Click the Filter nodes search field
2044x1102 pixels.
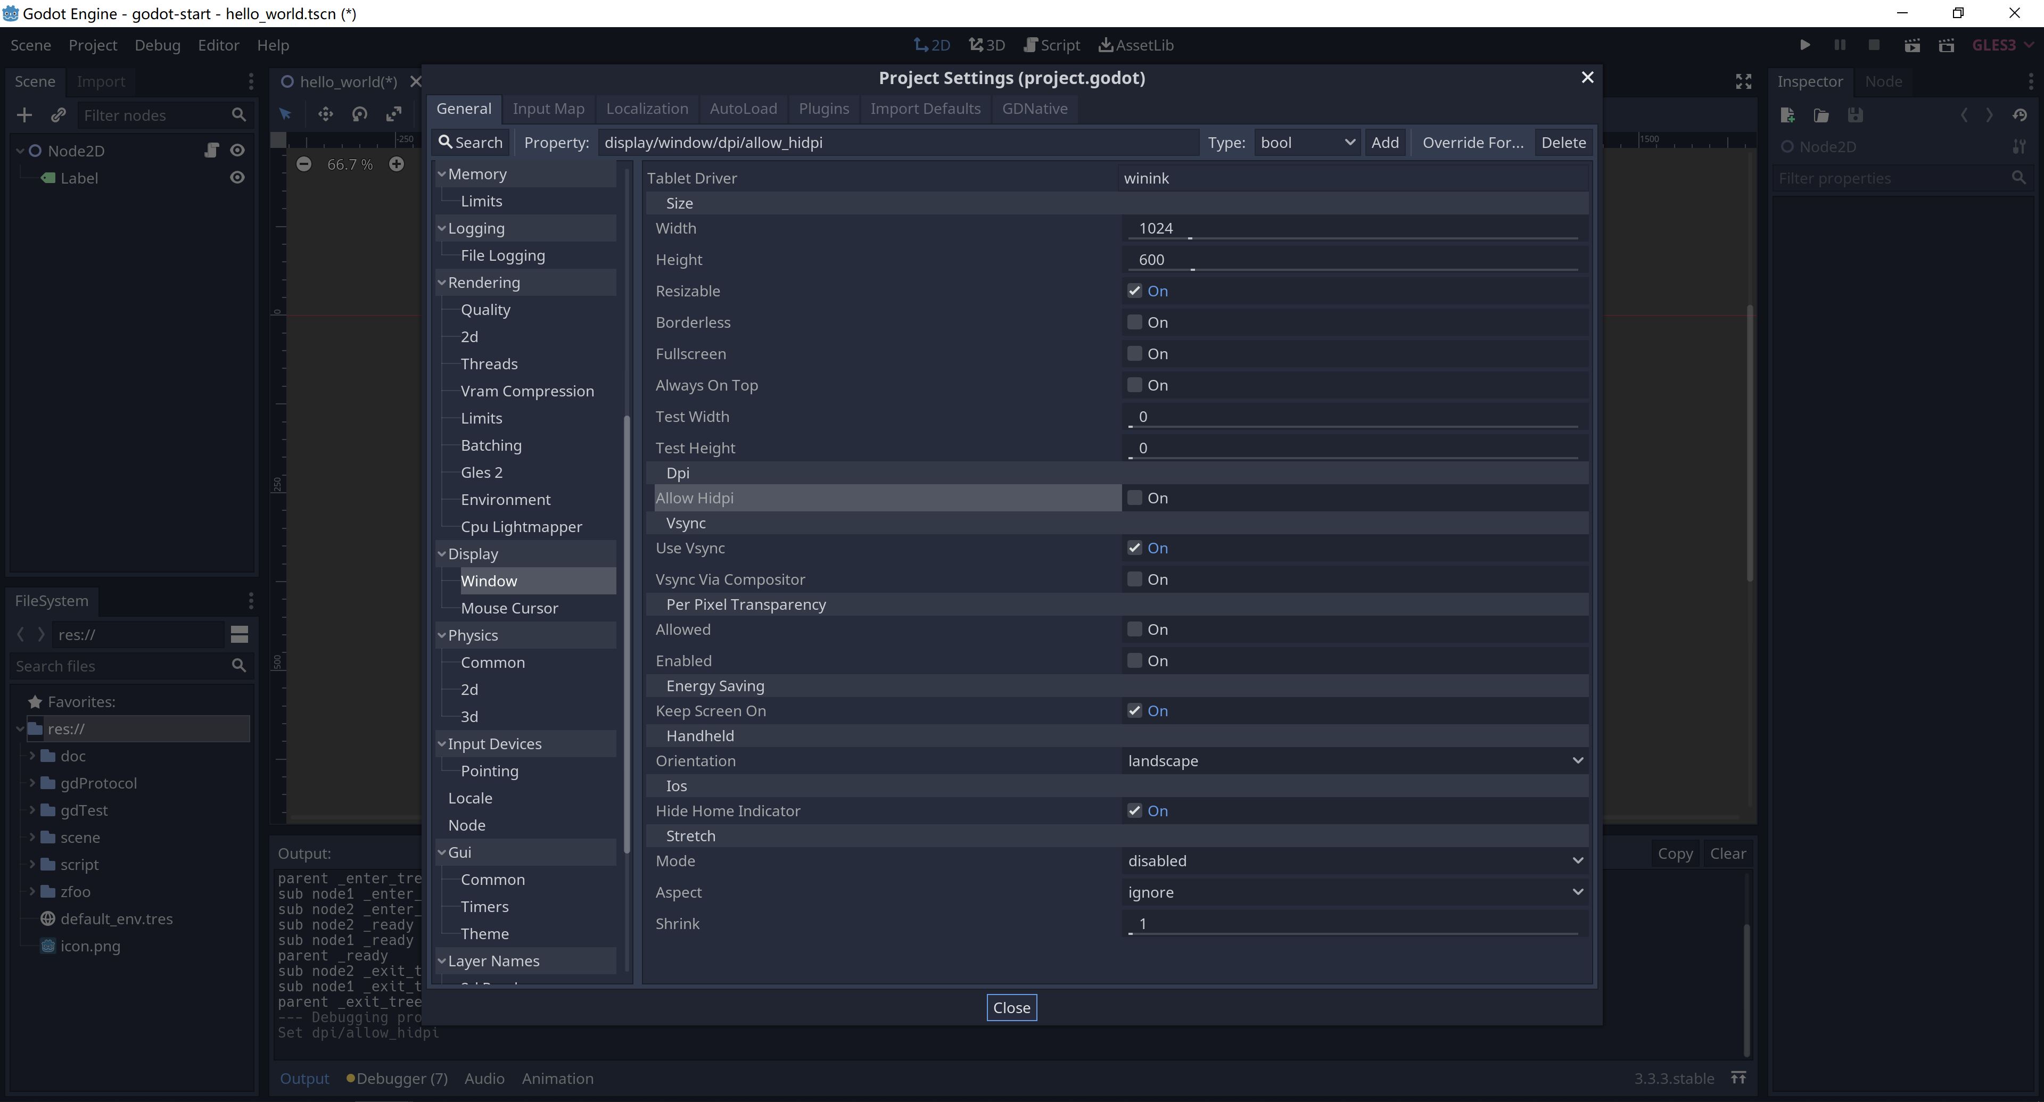tap(165, 115)
